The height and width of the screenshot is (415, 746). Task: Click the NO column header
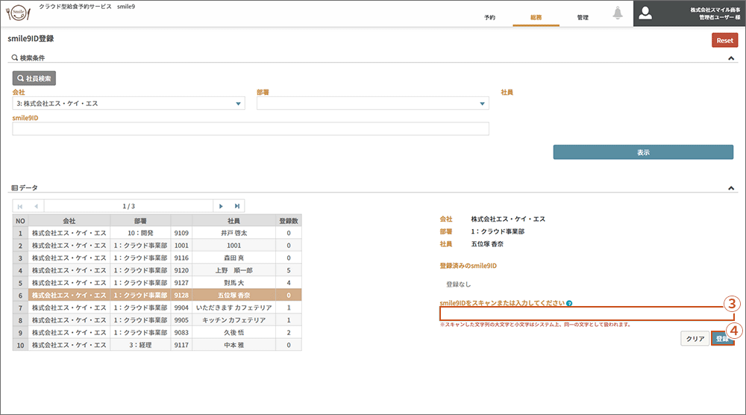point(20,221)
